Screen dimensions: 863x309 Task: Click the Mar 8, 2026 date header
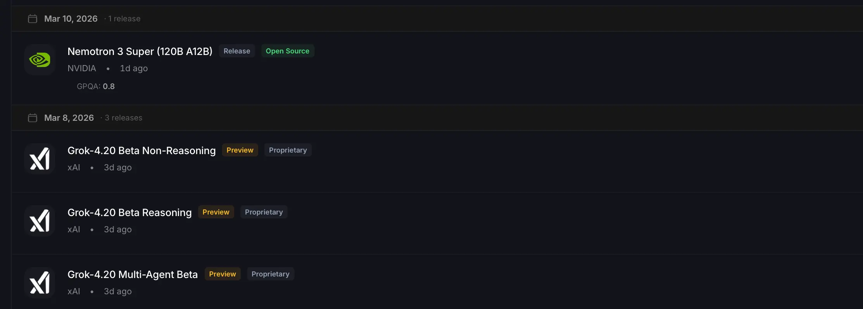(69, 118)
